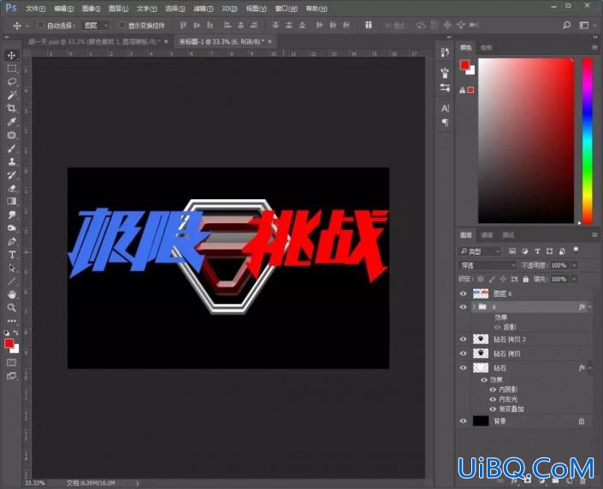Select the Eyedropper tool
Image resolution: width=603 pixels, height=489 pixels.
(11, 122)
